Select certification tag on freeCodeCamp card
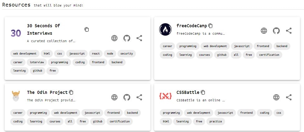Viewport: 304px width, 132px height. 269,55
